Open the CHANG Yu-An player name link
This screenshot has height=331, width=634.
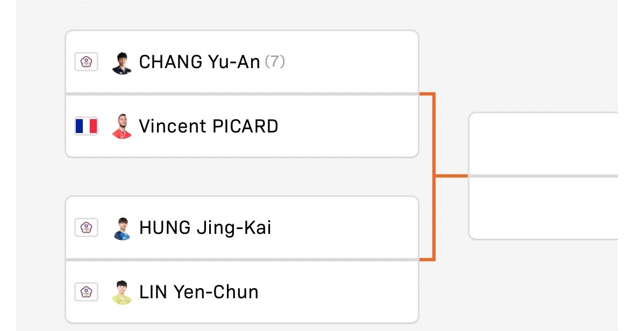pos(200,62)
